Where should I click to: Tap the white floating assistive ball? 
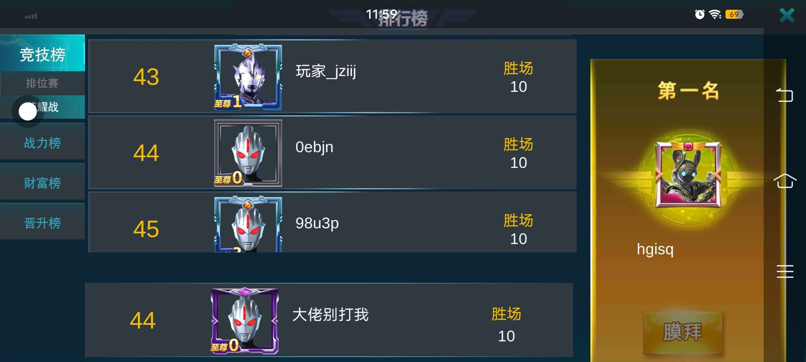[28, 112]
